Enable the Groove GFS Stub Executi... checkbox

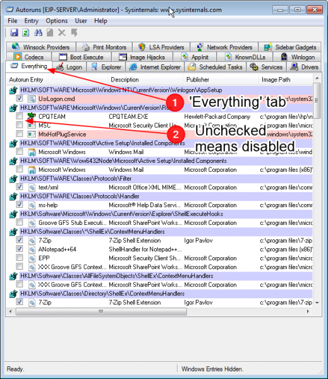tap(20, 222)
